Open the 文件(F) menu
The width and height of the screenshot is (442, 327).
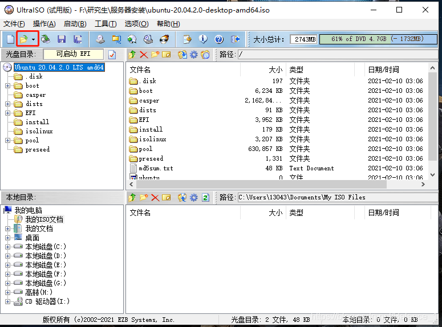pyautogui.click(x=14, y=24)
